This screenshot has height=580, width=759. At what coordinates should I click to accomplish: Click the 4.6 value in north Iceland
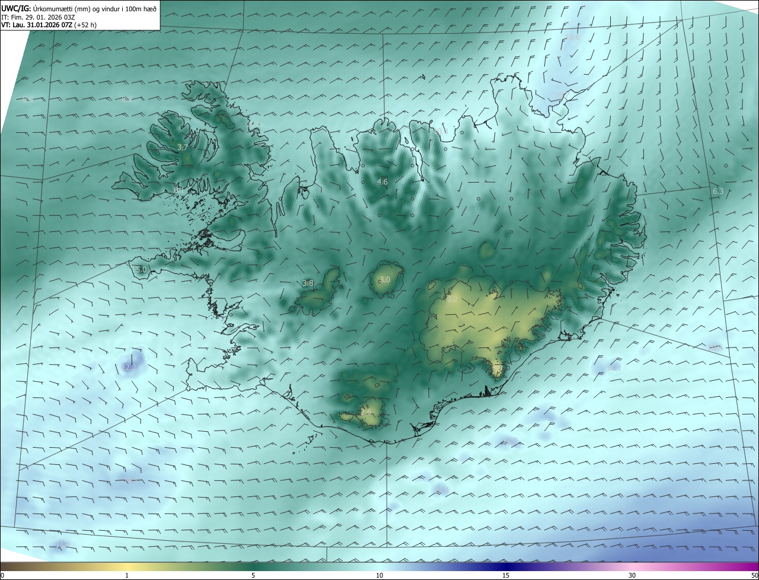382,181
